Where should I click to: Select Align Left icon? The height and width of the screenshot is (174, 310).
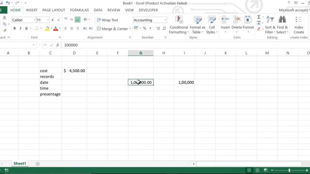(66, 29)
